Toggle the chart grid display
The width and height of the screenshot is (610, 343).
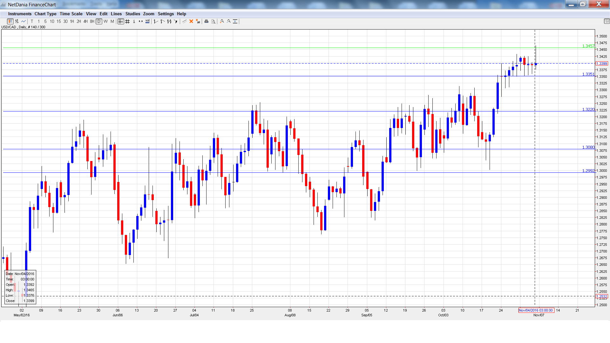(127, 21)
